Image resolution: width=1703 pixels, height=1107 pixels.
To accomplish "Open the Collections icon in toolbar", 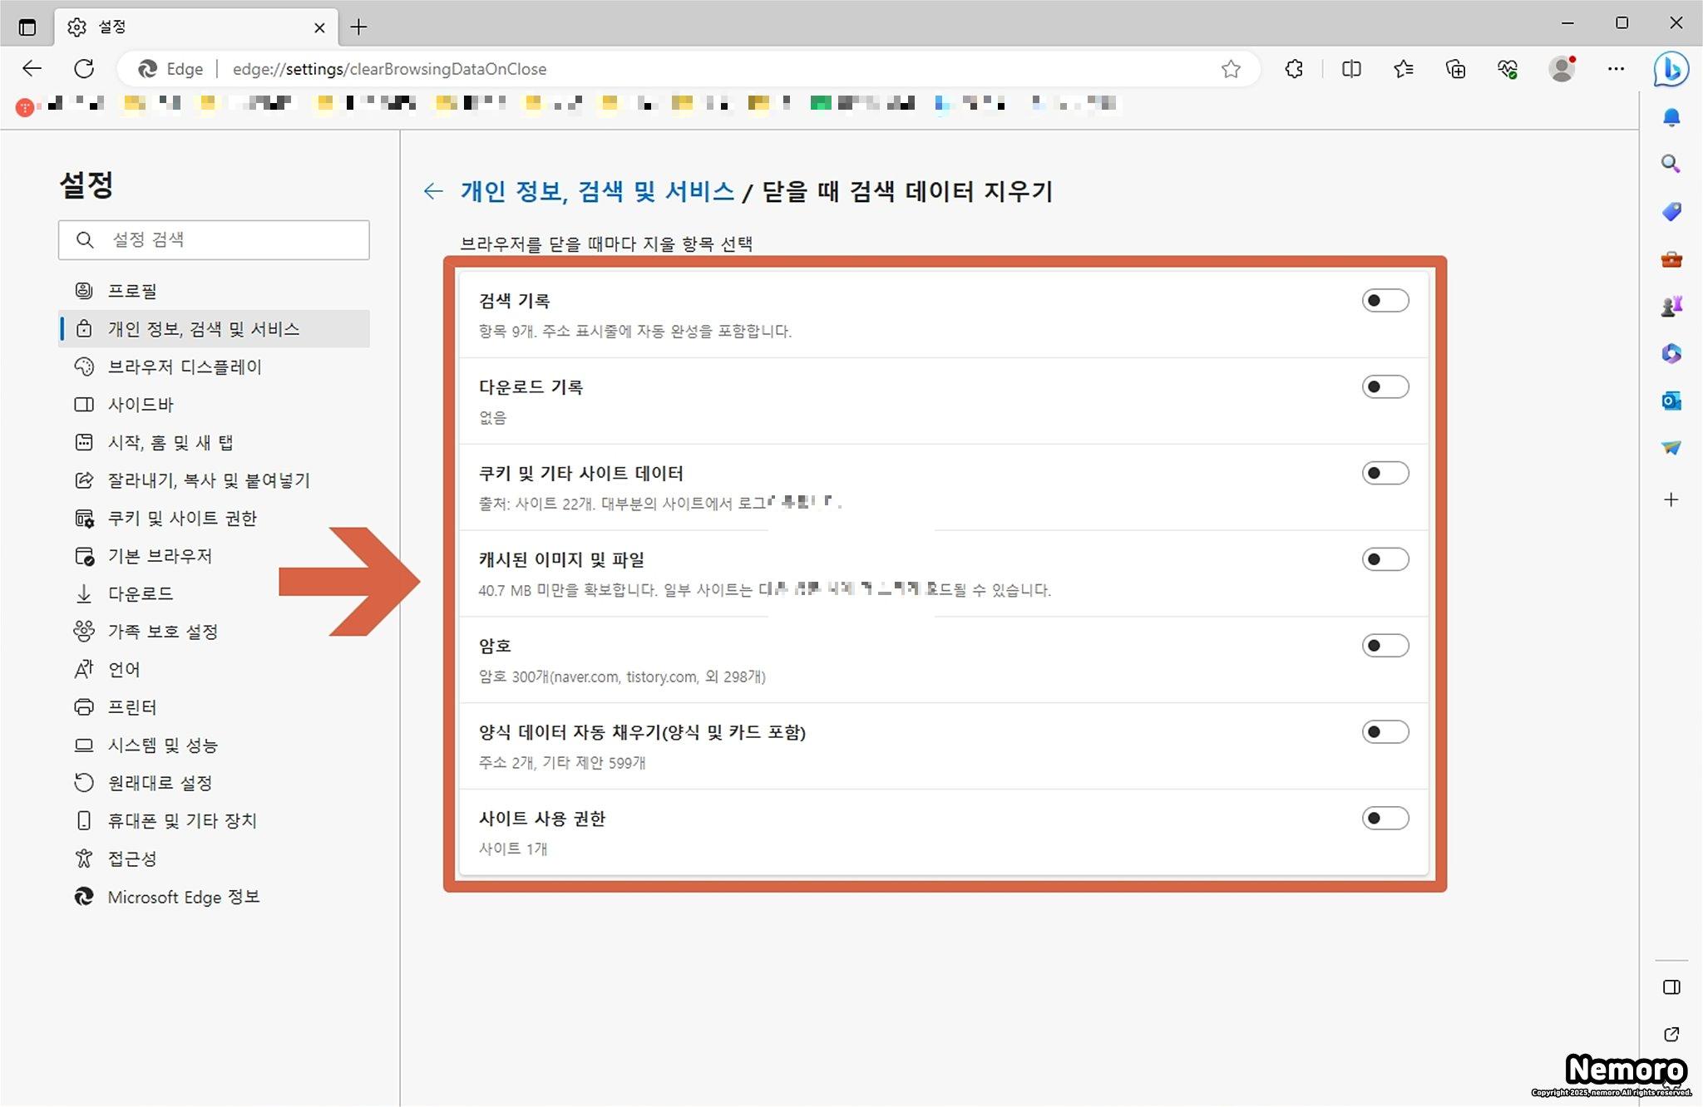I will tap(1455, 69).
